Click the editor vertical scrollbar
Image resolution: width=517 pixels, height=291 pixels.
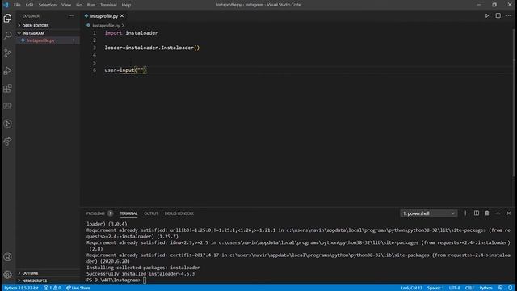tap(514, 103)
